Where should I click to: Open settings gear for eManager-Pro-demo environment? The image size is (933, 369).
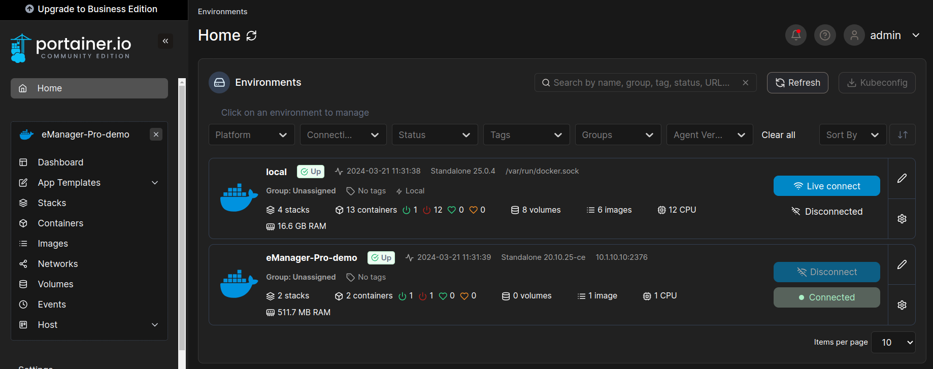[902, 305]
